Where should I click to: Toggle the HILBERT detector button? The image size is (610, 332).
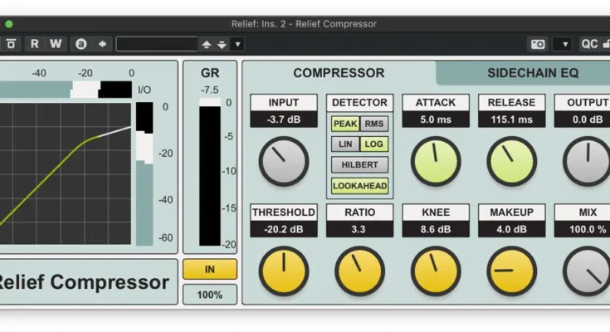coord(359,164)
